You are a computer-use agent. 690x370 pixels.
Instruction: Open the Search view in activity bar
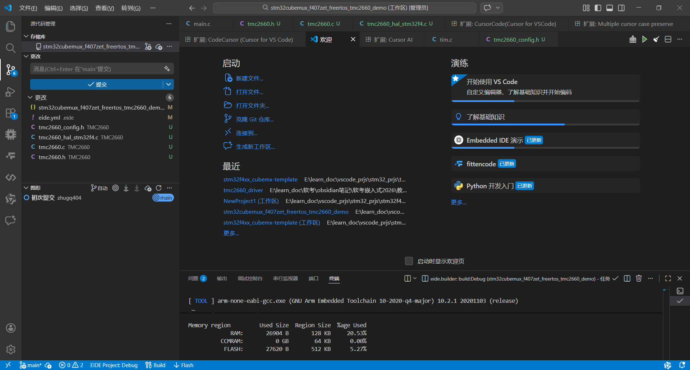coord(11,48)
